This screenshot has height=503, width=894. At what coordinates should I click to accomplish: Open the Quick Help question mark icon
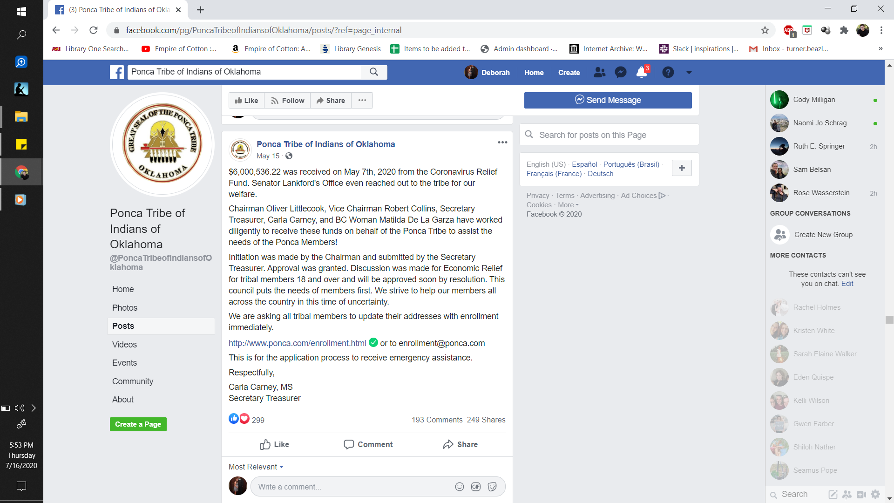[668, 72]
